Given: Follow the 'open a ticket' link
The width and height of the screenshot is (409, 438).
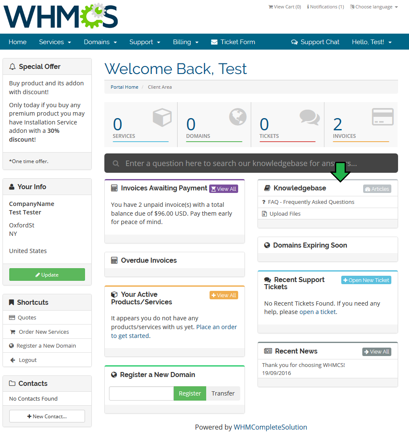Looking at the screenshot, I should coord(318,312).
